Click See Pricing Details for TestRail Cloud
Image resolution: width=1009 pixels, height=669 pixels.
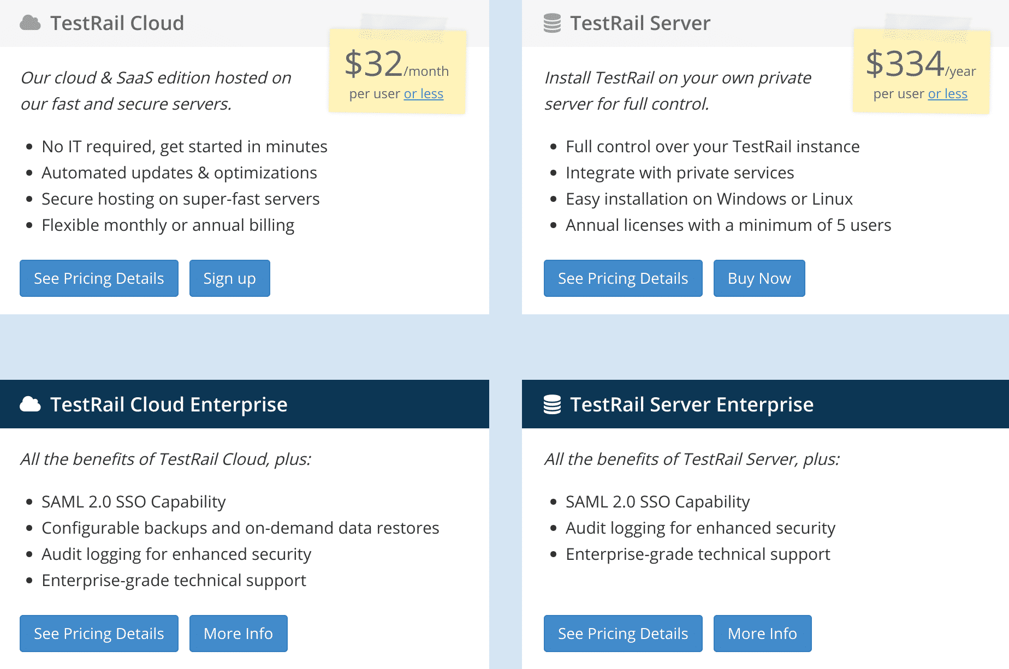99,278
